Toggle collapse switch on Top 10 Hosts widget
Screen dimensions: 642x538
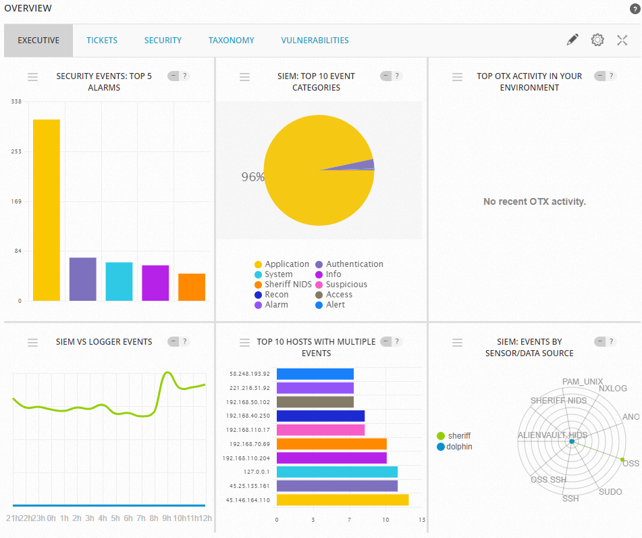coord(386,342)
